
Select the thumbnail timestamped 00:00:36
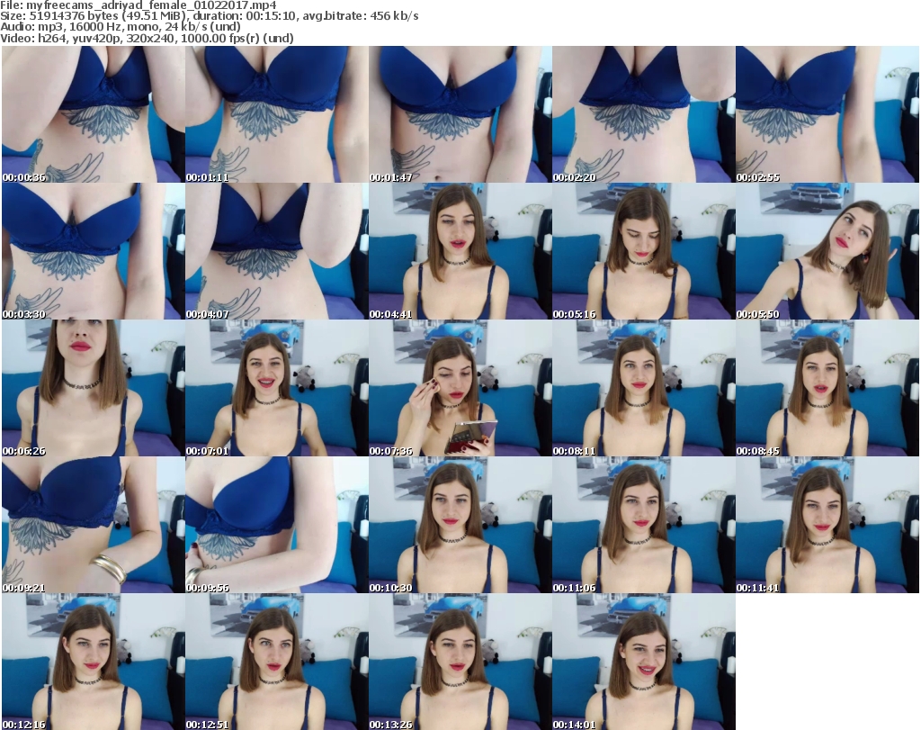(x=94, y=114)
